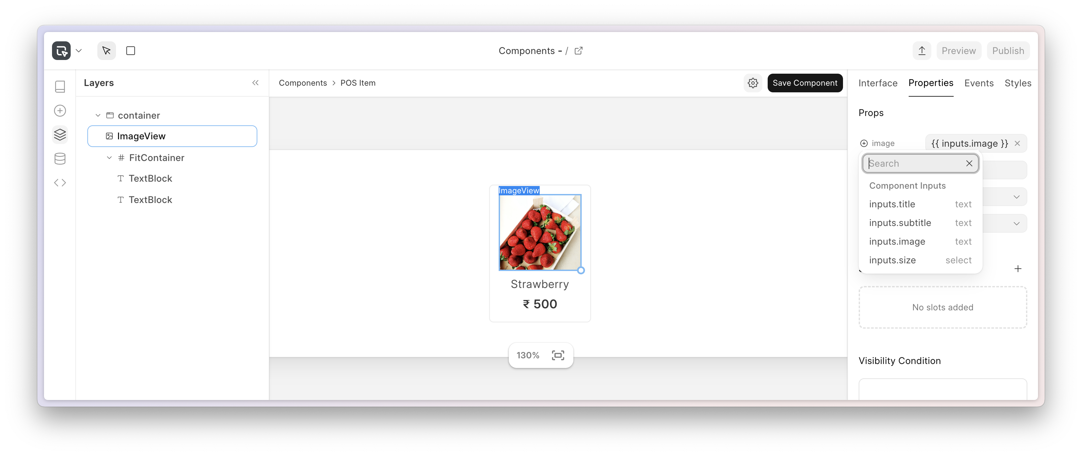This screenshot has width=1082, height=456.
Task: Open the code brackets icon
Action: click(x=60, y=183)
